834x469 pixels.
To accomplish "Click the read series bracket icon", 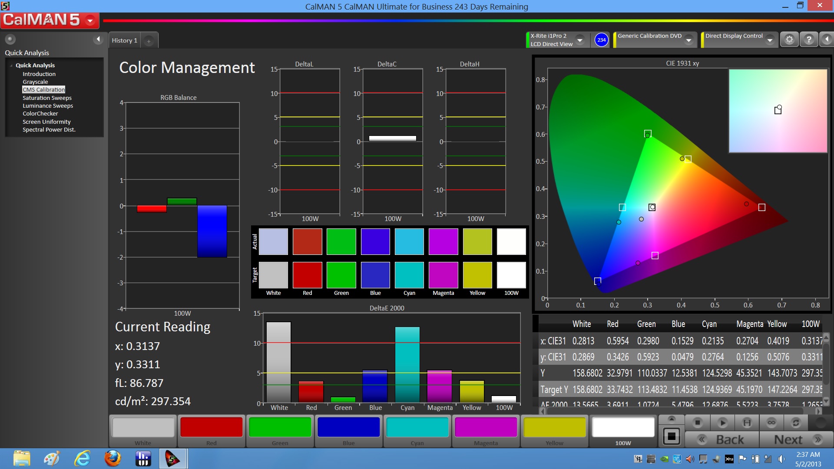I will pos(747,422).
